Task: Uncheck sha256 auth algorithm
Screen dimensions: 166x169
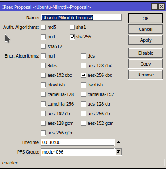Action: pos(72,37)
